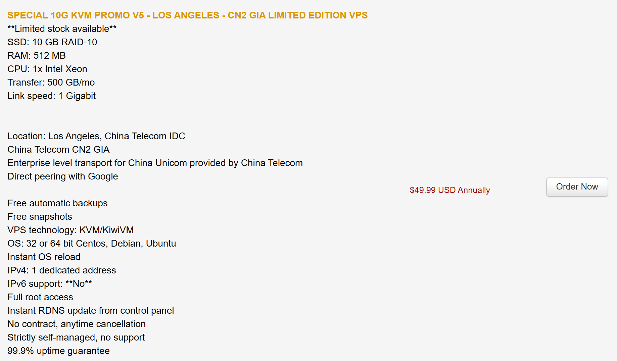
Task: Select the 99.9% uptime guarantee text
Action: pyautogui.click(x=58, y=351)
